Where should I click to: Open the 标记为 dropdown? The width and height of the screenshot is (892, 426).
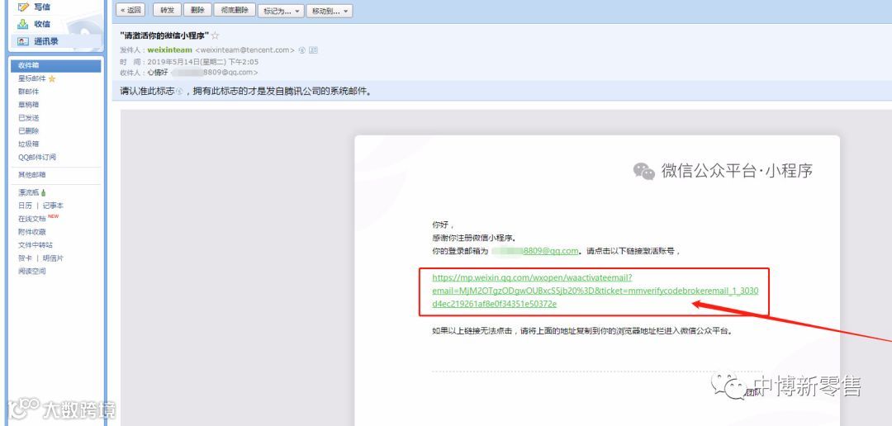281,11
